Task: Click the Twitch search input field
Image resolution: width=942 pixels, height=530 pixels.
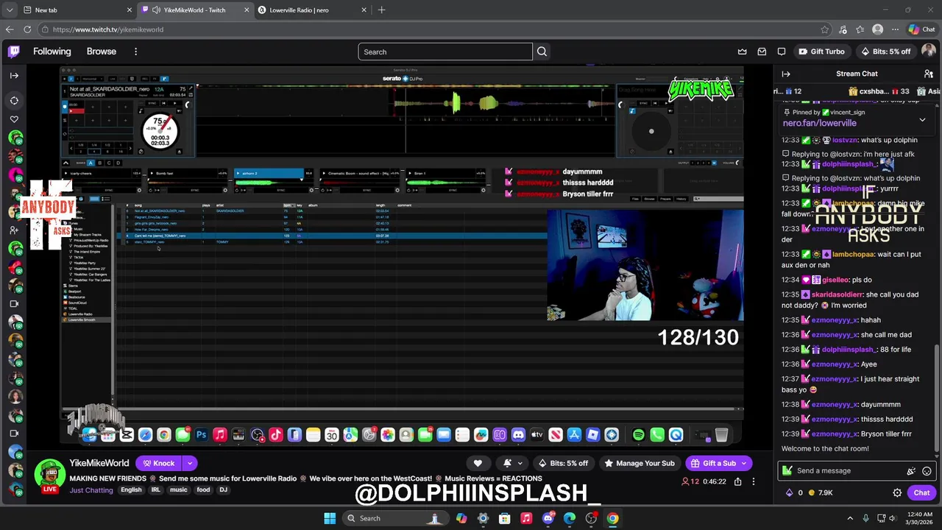Action: pyautogui.click(x=445, y=52)
